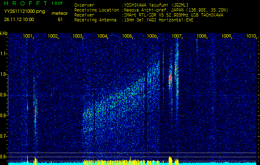
Task: Click the filename YY2511121000.png
Action: pos(24,12)
